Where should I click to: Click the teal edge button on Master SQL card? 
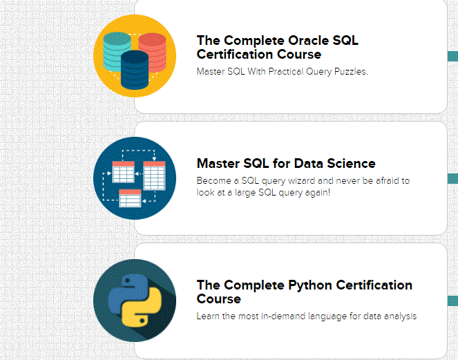point(452,178)
